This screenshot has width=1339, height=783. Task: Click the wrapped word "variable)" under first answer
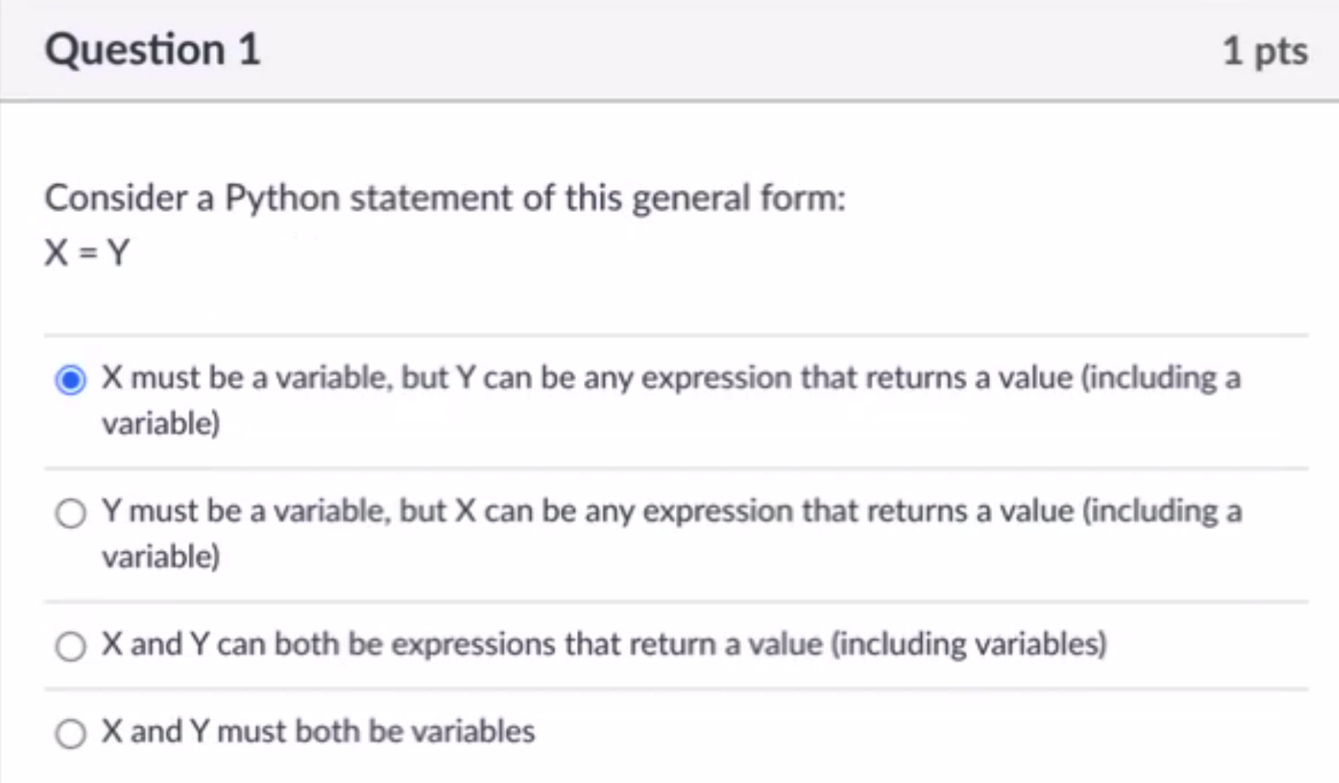161,424
